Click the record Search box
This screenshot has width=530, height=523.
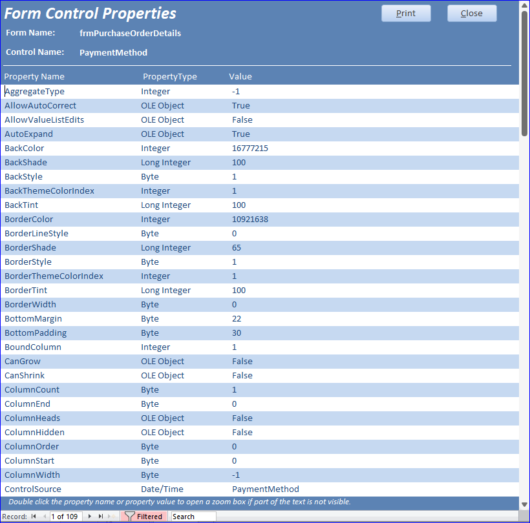coord(193,517)
